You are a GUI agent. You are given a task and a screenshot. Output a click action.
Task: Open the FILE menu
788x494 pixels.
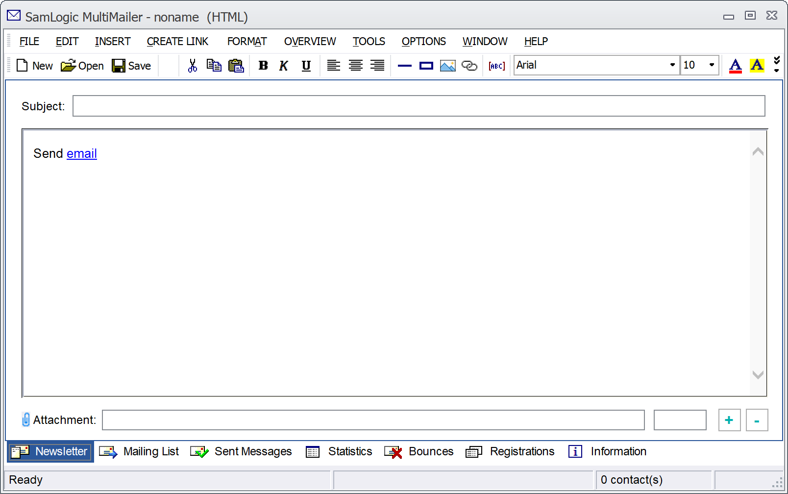29,42
